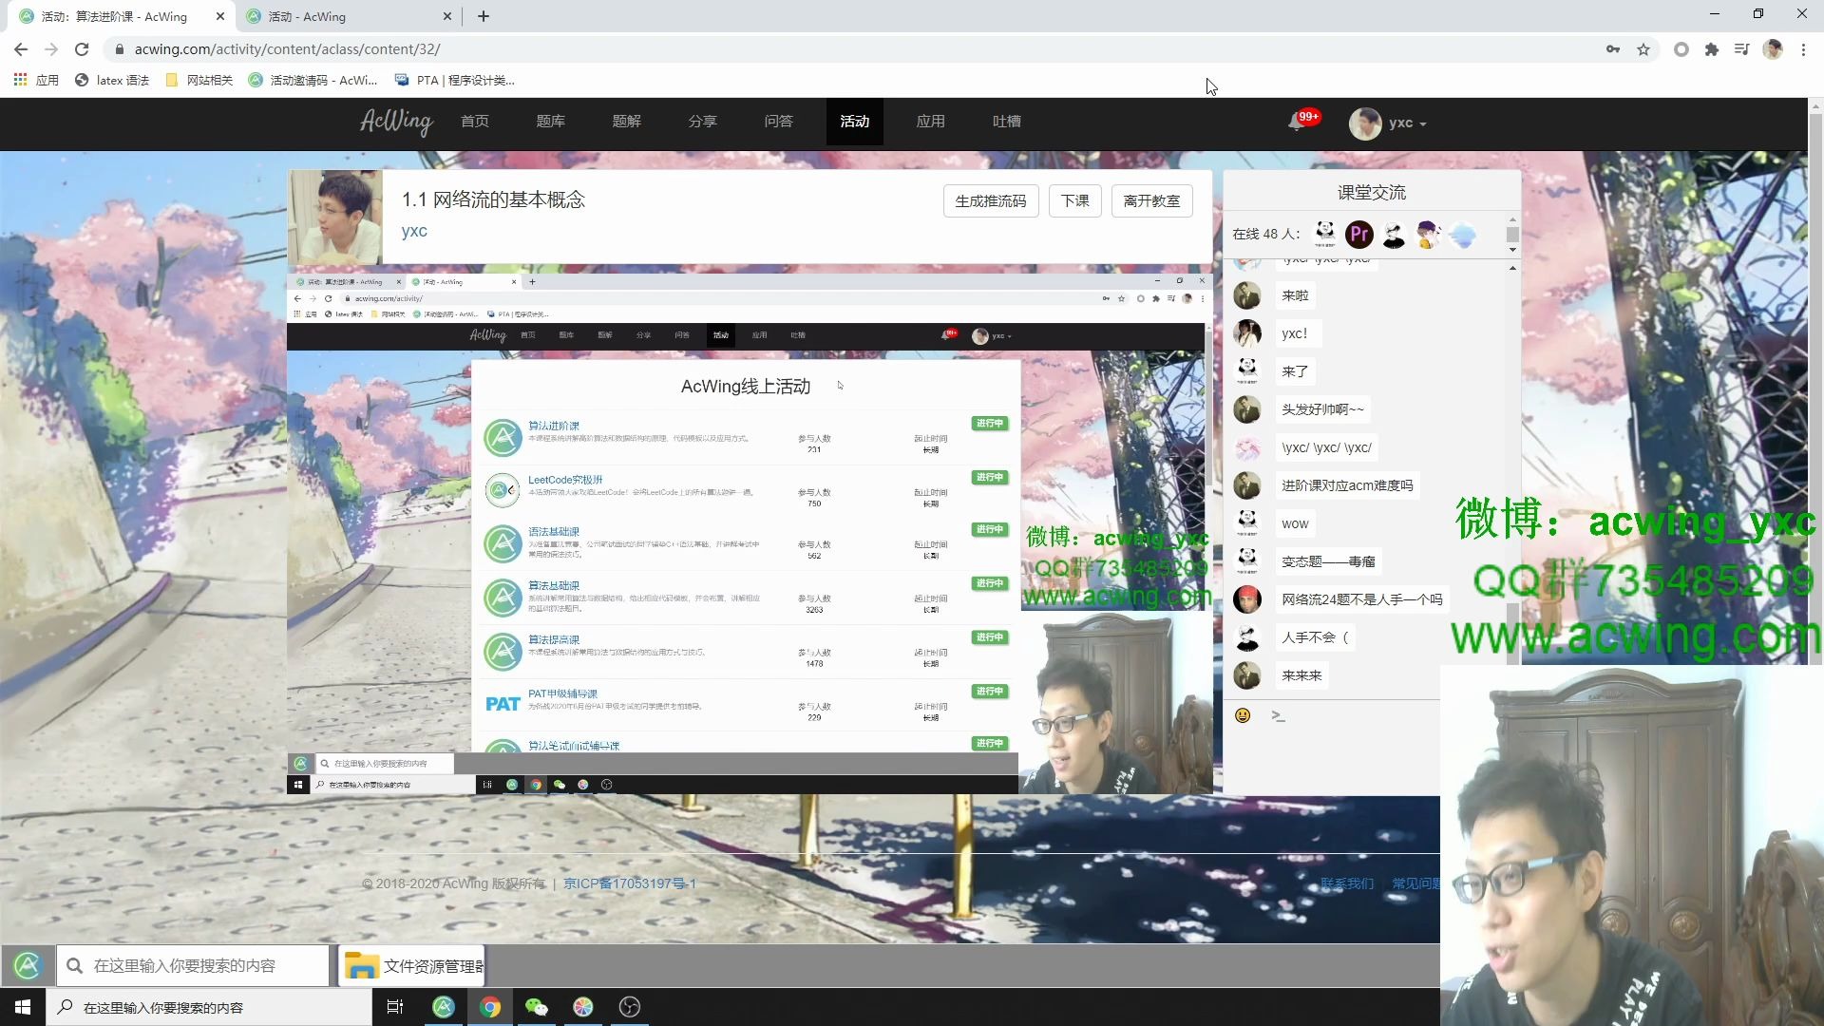Click teacher avatar thumbnail in header
Image resolution: width=1824 pixels, height=1026 pixels.
pos(335,217)
